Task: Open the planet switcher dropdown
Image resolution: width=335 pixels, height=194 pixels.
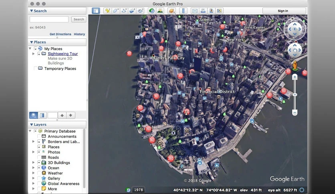Action: tap(172, 11)
